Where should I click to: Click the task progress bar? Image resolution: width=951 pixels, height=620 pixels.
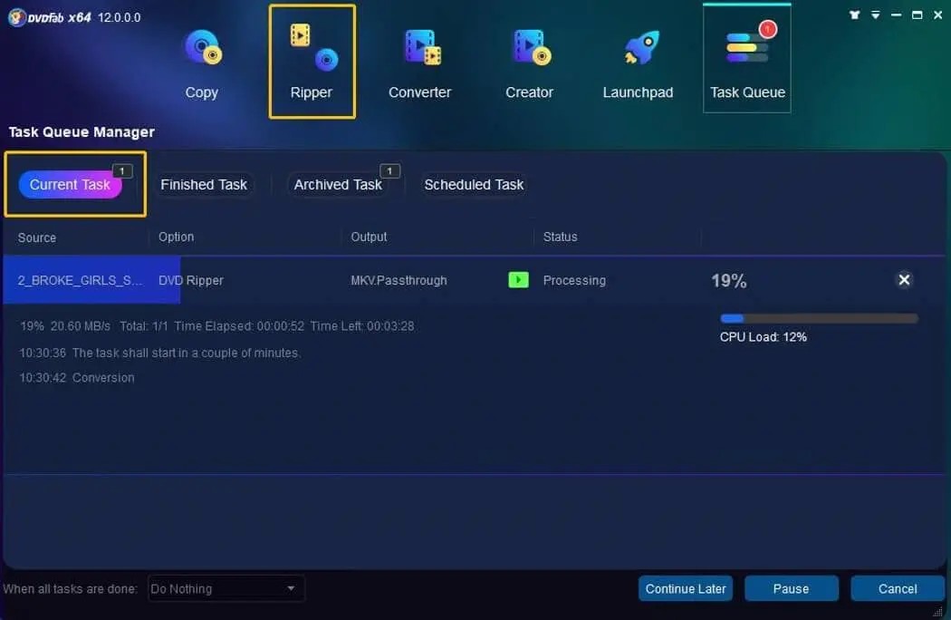click(818, 317)
